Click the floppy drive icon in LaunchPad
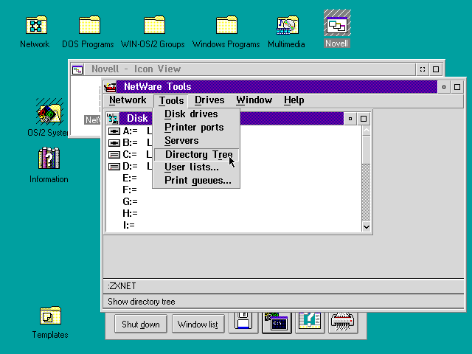 [x=243, y=322]
